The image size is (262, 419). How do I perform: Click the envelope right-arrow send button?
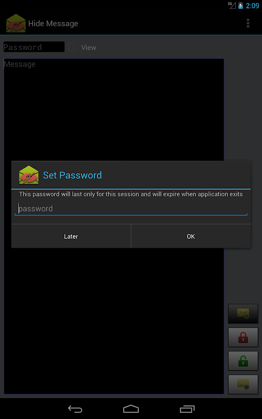(243, 384)
